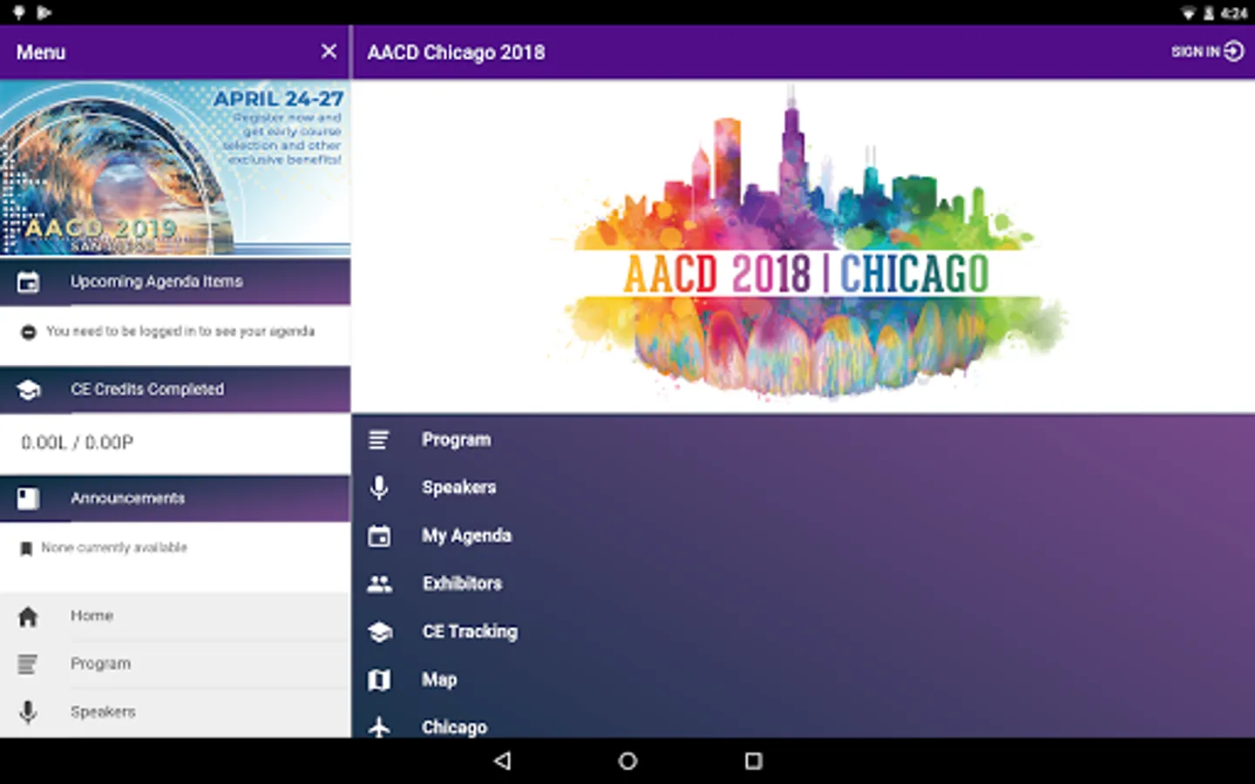Click the Map icon
Screen dimensions: 1255x784
click(x=379, y=679)
